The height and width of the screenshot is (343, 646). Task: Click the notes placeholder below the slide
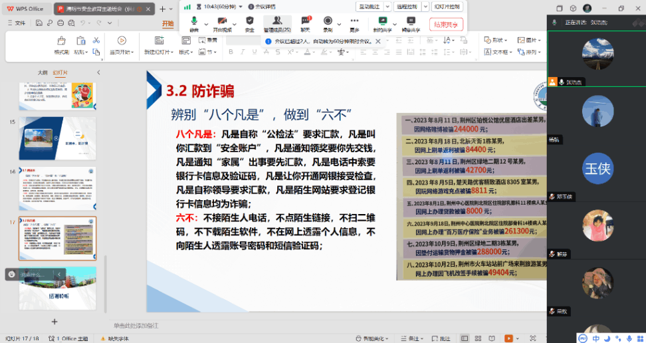coord(136,326)
